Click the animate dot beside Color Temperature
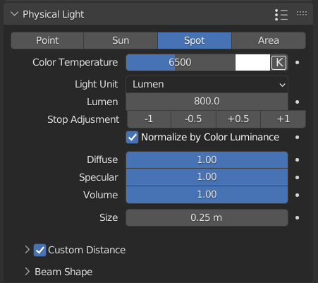Image resolution: width=318 pixels, height=283 pixels. tap(298, 63)
